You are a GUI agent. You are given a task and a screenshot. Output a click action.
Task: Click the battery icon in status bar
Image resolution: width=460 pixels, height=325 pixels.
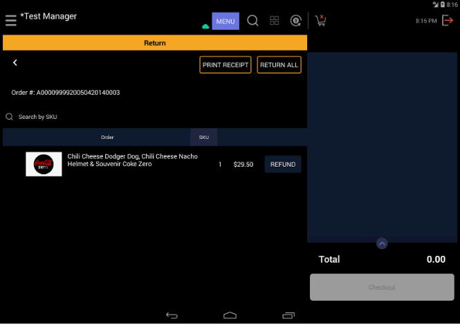(x=443, y=4)
